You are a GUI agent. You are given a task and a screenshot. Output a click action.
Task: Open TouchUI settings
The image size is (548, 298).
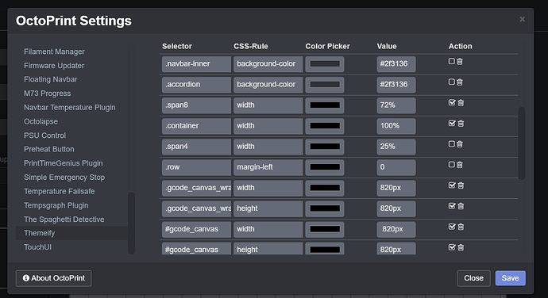pos(37,247)
